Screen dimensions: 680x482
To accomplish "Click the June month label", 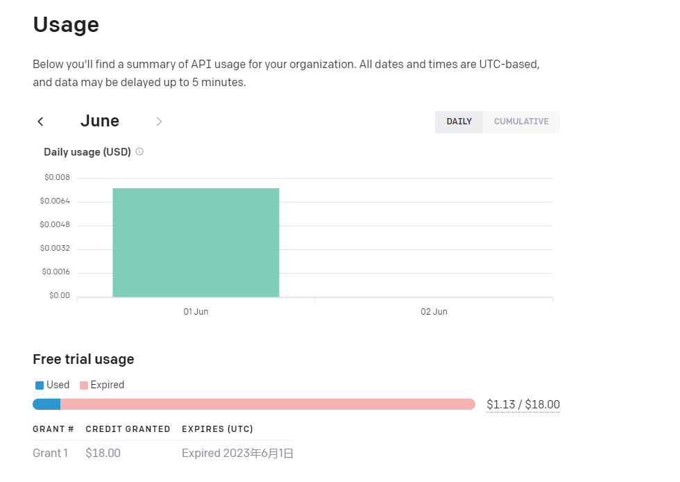I will pos(99,121).
